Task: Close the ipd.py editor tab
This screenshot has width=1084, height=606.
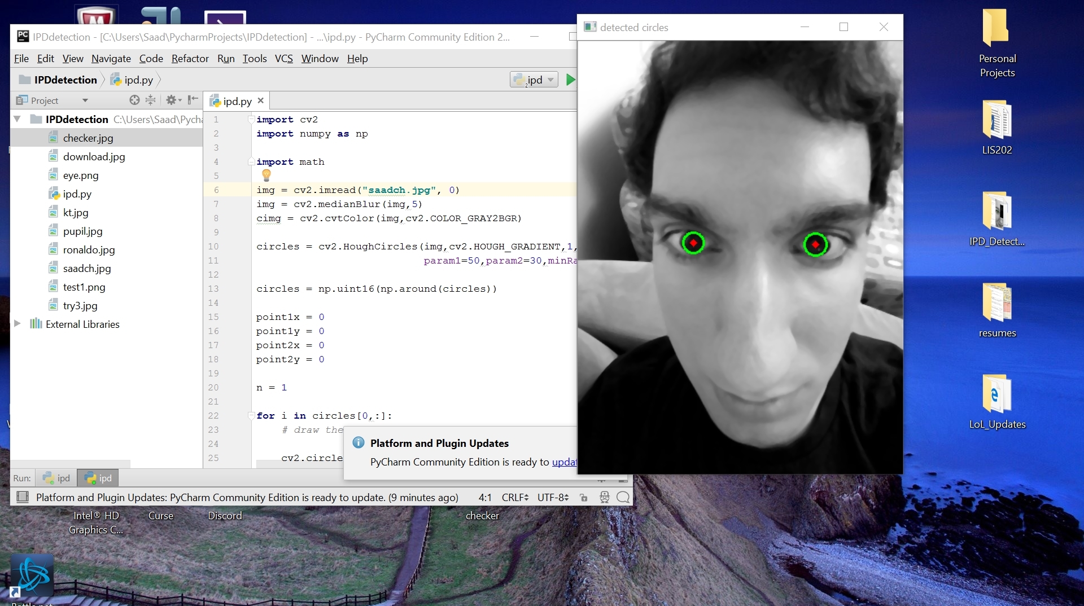Action: (260, 101)
